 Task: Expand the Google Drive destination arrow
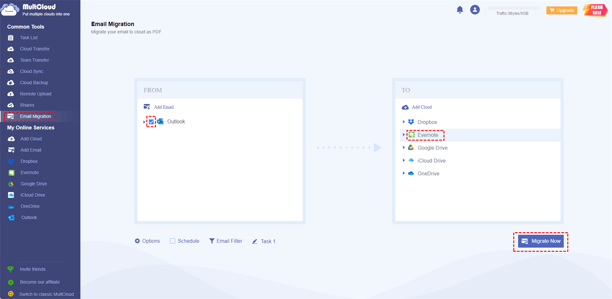(404, 148)
